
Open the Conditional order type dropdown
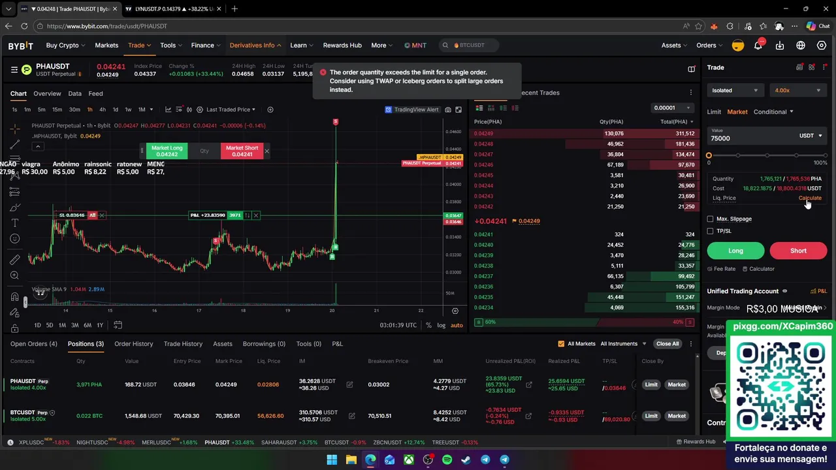[x=773, y=112]
